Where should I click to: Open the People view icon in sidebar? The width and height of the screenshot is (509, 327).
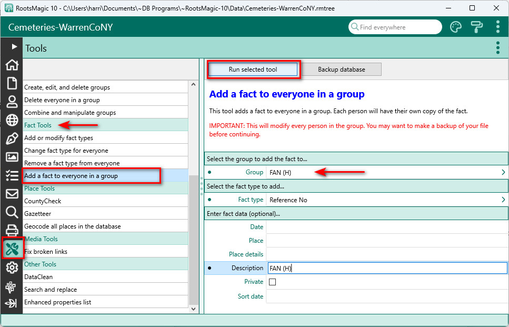coord(12,102)
